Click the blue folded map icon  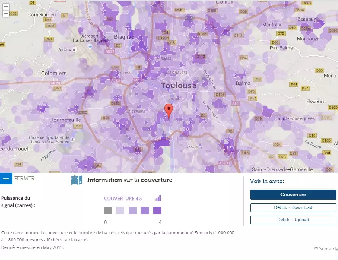[x=77, y=180]
